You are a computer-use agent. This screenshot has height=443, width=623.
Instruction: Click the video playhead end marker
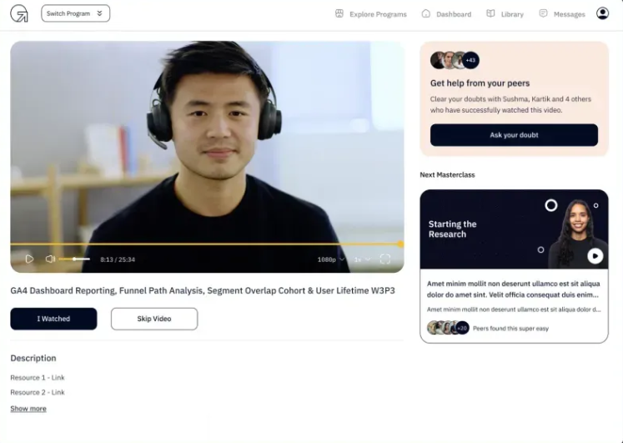[400, 244]
